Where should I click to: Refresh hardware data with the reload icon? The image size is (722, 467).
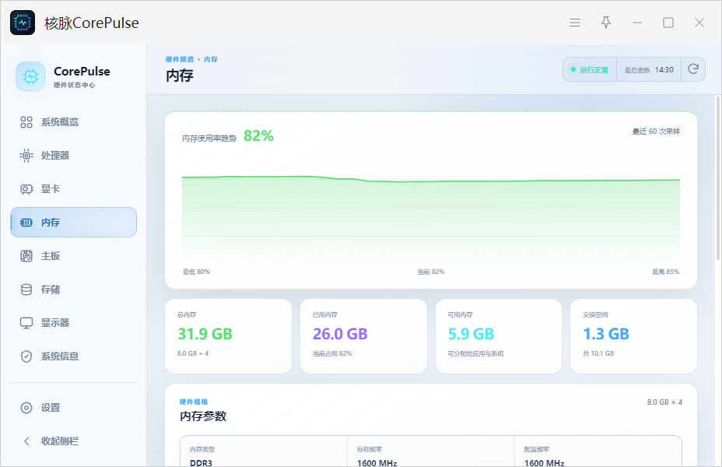[x=693, y=69]
